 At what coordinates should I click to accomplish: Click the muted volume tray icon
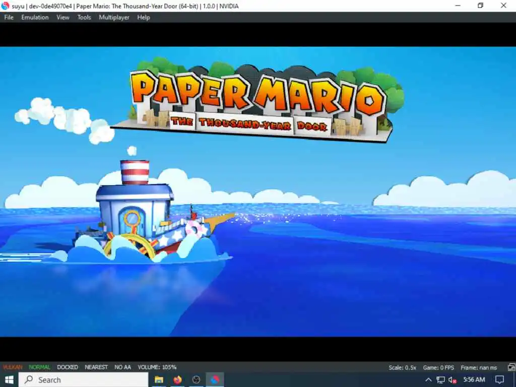click(453, 380)
